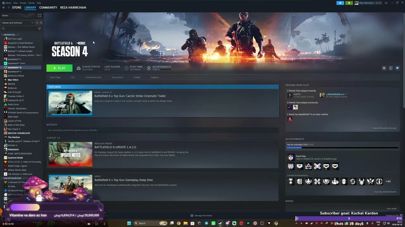Show 35 more locked achievements
Image resolution: width=405 pixels, height=227 pixels.
[388, 181]
